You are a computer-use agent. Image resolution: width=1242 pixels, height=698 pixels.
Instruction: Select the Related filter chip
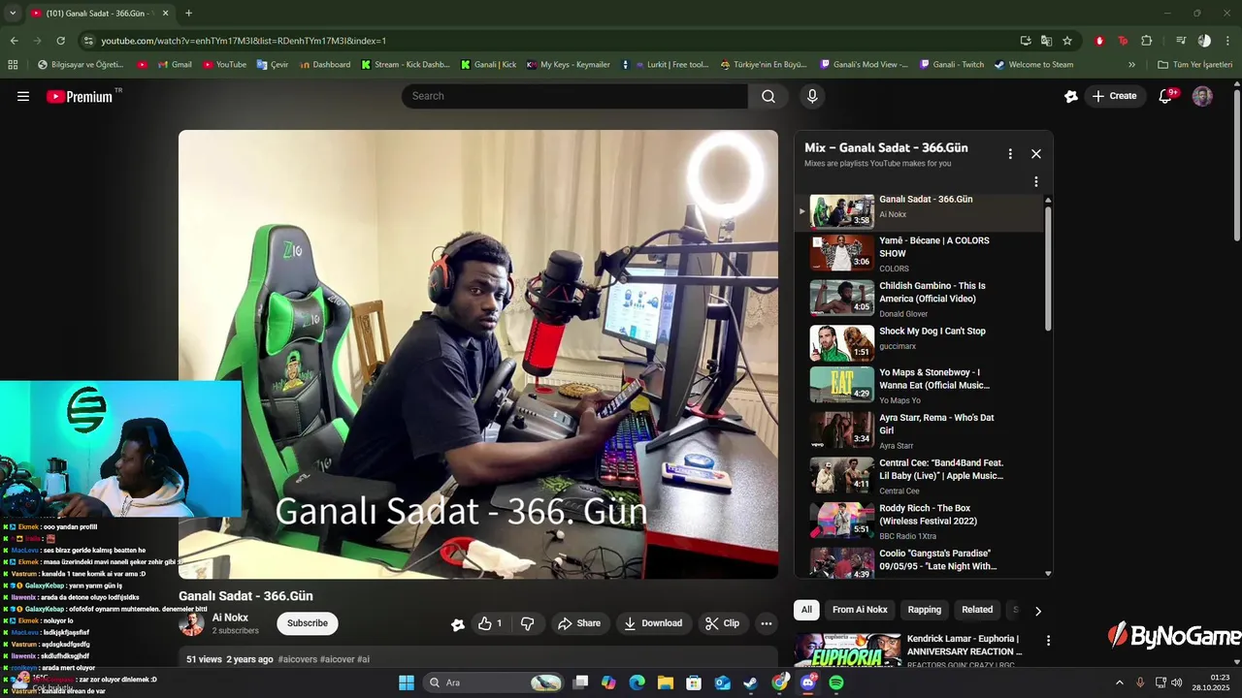pos(977,610)
